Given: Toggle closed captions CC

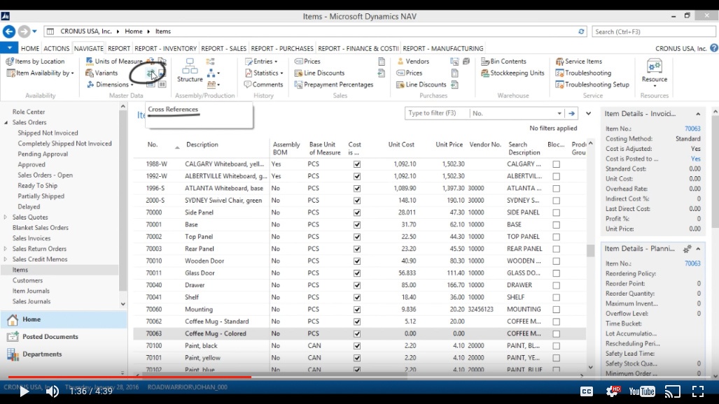Looking at the screenshot, I should tap(587, 391).
